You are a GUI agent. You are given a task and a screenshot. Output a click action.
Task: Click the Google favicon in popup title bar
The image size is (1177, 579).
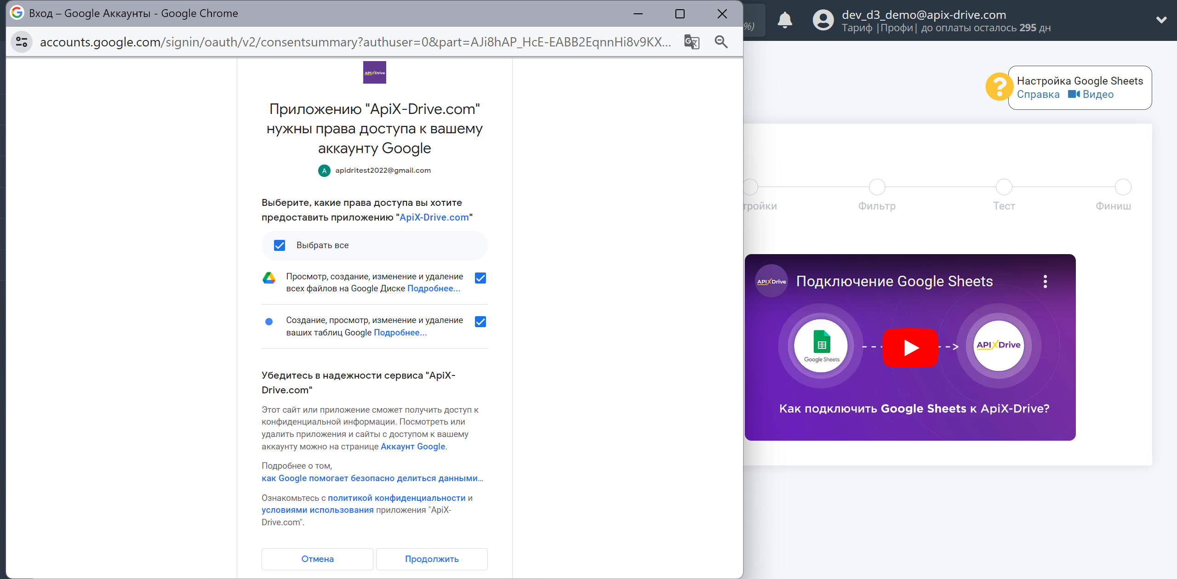click(17, 13)
